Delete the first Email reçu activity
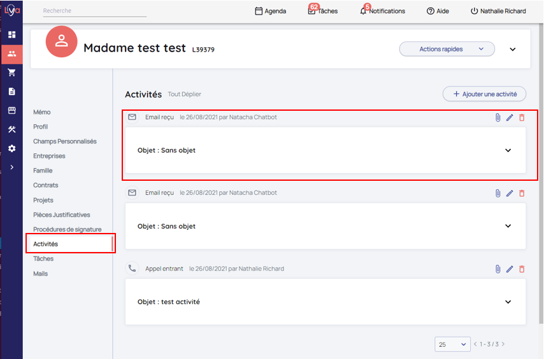Viewport: 544px width, 359px height. coord(522,118)
